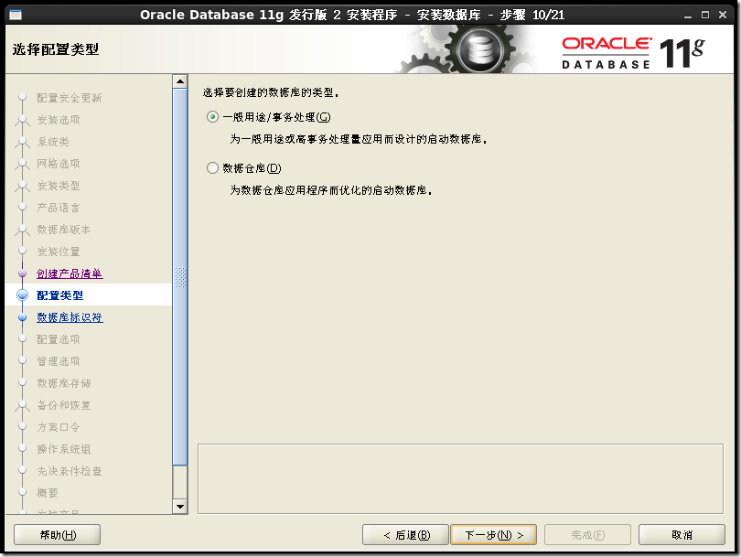The width and height of the screenshot is (741, 557).
Task: Click the database gear graphic in header
Action: pyautogui.click(x=479, y=49)
